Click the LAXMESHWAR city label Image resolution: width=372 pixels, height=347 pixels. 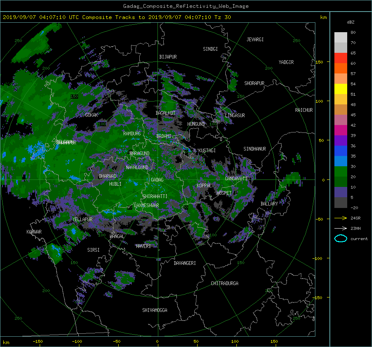click(146, 205)
